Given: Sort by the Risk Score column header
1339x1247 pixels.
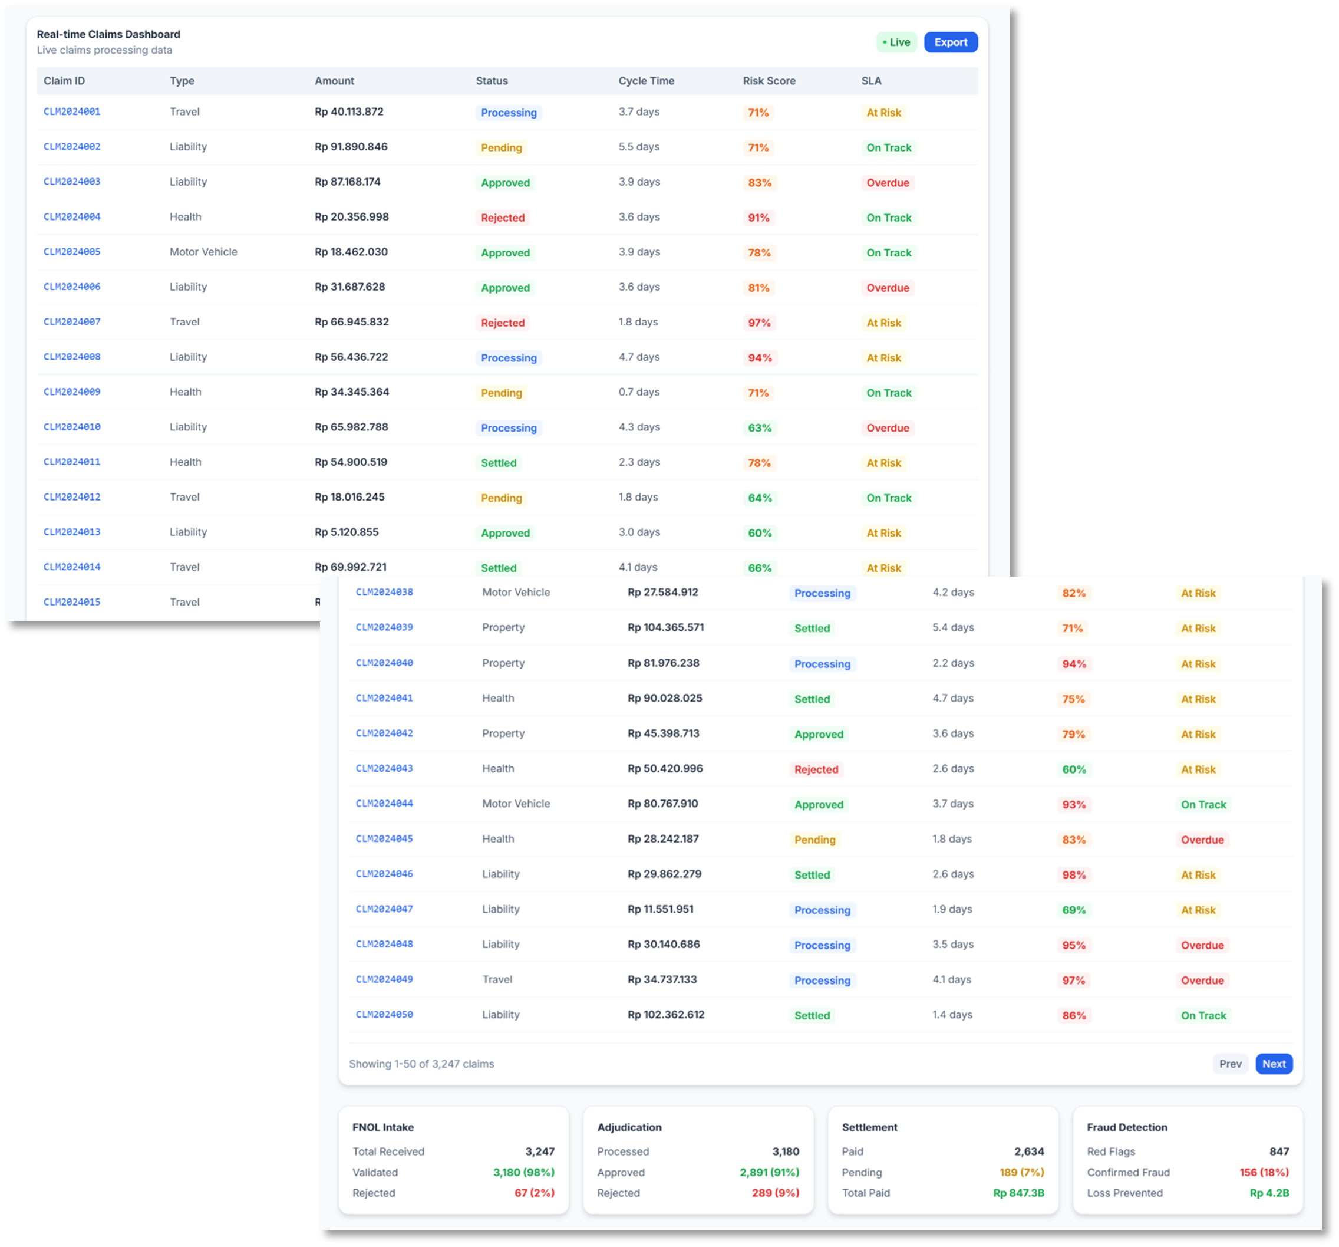Looking at the screenshot, I should click(768, 80).
